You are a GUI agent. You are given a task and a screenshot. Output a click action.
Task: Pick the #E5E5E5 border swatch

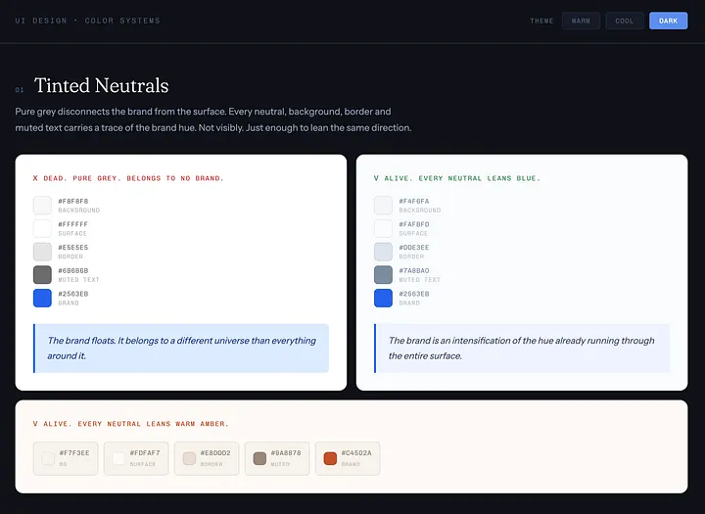[42, 252]
